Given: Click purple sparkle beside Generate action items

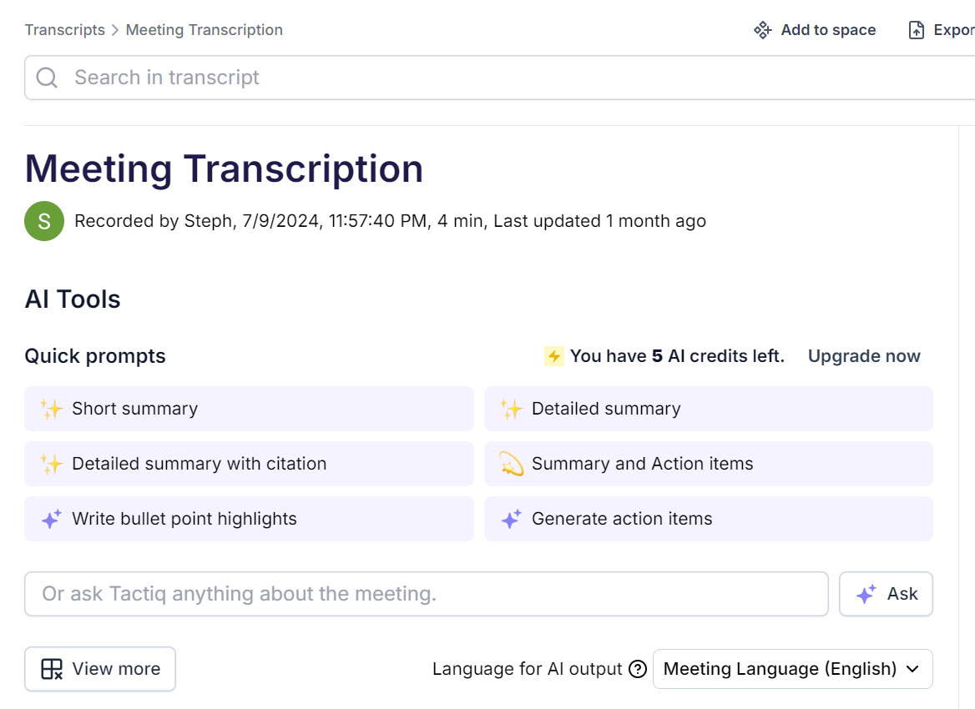Looking at the screenshot, I should click(x=511, y=518).
